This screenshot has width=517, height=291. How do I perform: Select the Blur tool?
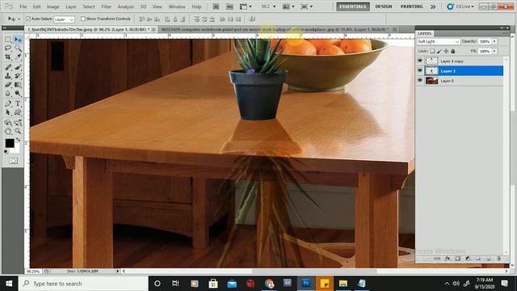8,94
